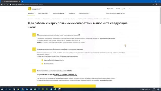Open the Windows Start menu
The image size is (161, 91).
(x=2, y=89)
